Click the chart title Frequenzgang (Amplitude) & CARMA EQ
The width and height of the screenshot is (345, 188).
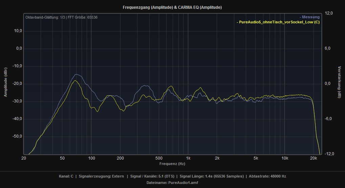pyautogui.click(x=172, y=7)
